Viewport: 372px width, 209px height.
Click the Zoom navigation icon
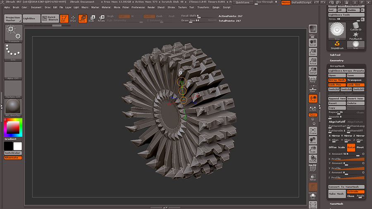coord(313,52)
